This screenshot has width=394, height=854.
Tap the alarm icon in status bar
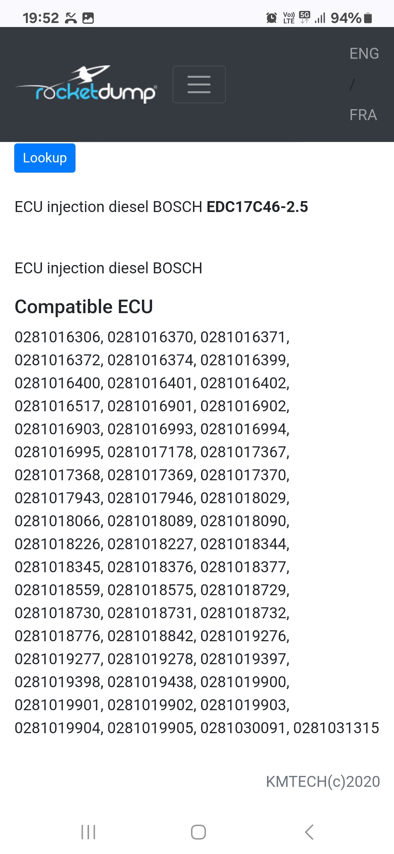click(x=271, y=18)
